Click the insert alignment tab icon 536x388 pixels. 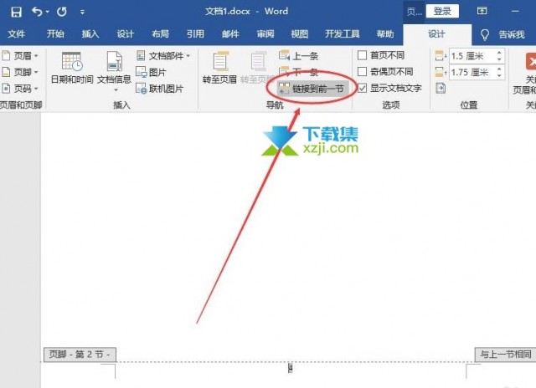click(441, 89)
